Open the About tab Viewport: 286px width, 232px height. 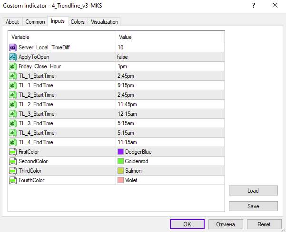pos(12,22)
